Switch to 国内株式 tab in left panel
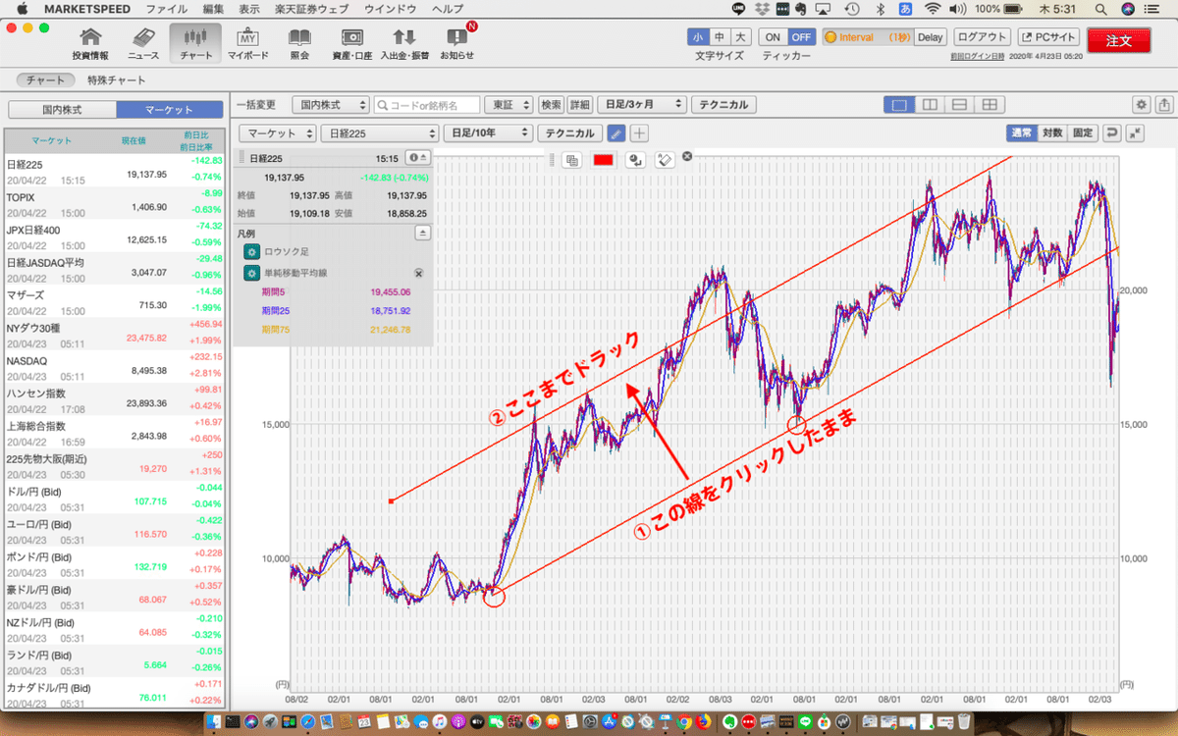Screen dimensions: 1178x736 tap(61, 110)
